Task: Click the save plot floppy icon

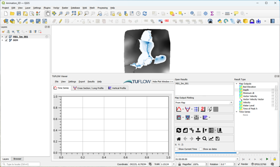Action: point(217,139)
